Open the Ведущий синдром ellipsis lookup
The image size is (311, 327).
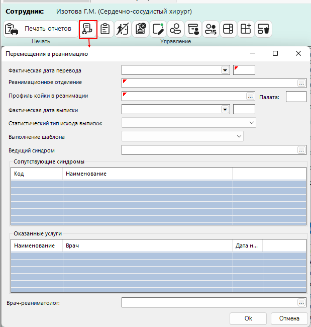pos(301,150)
